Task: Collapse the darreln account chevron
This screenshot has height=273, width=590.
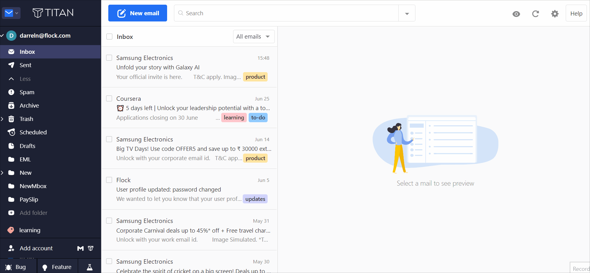Action: [2, 36]
